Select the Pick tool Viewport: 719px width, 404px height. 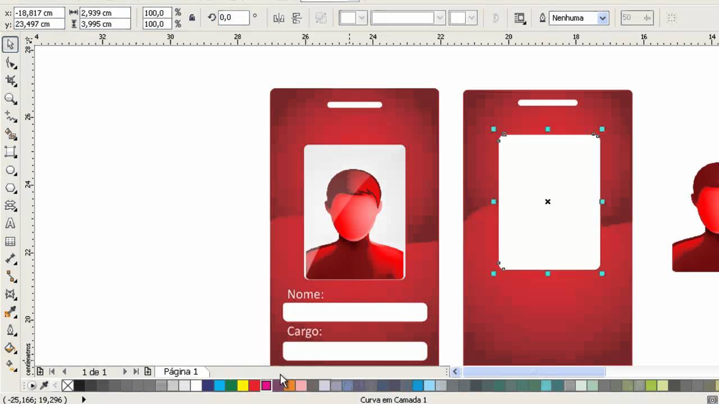pyautogui.click(x=10, y=44)
